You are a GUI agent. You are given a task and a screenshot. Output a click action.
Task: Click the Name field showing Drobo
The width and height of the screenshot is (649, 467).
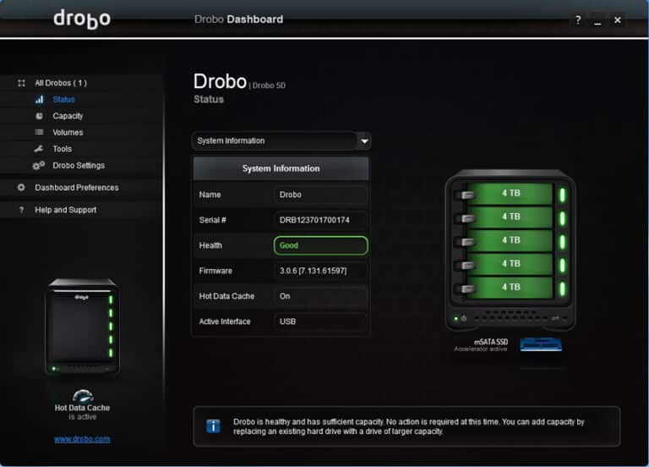click(x=320, y=195)
